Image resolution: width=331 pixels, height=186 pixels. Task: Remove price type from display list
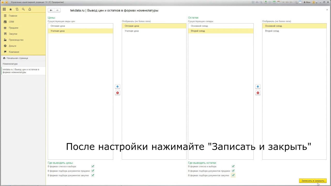click(118, 93)
